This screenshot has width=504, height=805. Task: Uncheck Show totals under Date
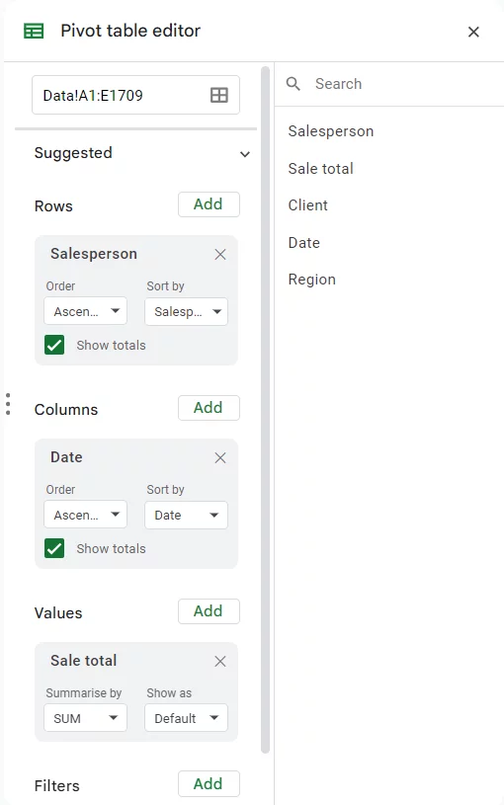click(54, 548)
